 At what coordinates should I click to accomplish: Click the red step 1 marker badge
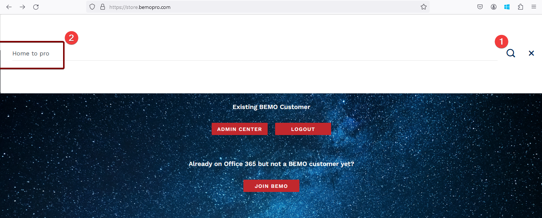(x=501, y=42)
